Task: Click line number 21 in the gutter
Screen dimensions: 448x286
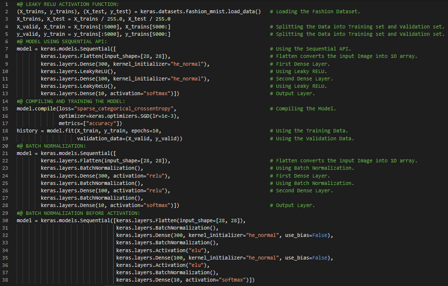Action: [5, 153]
